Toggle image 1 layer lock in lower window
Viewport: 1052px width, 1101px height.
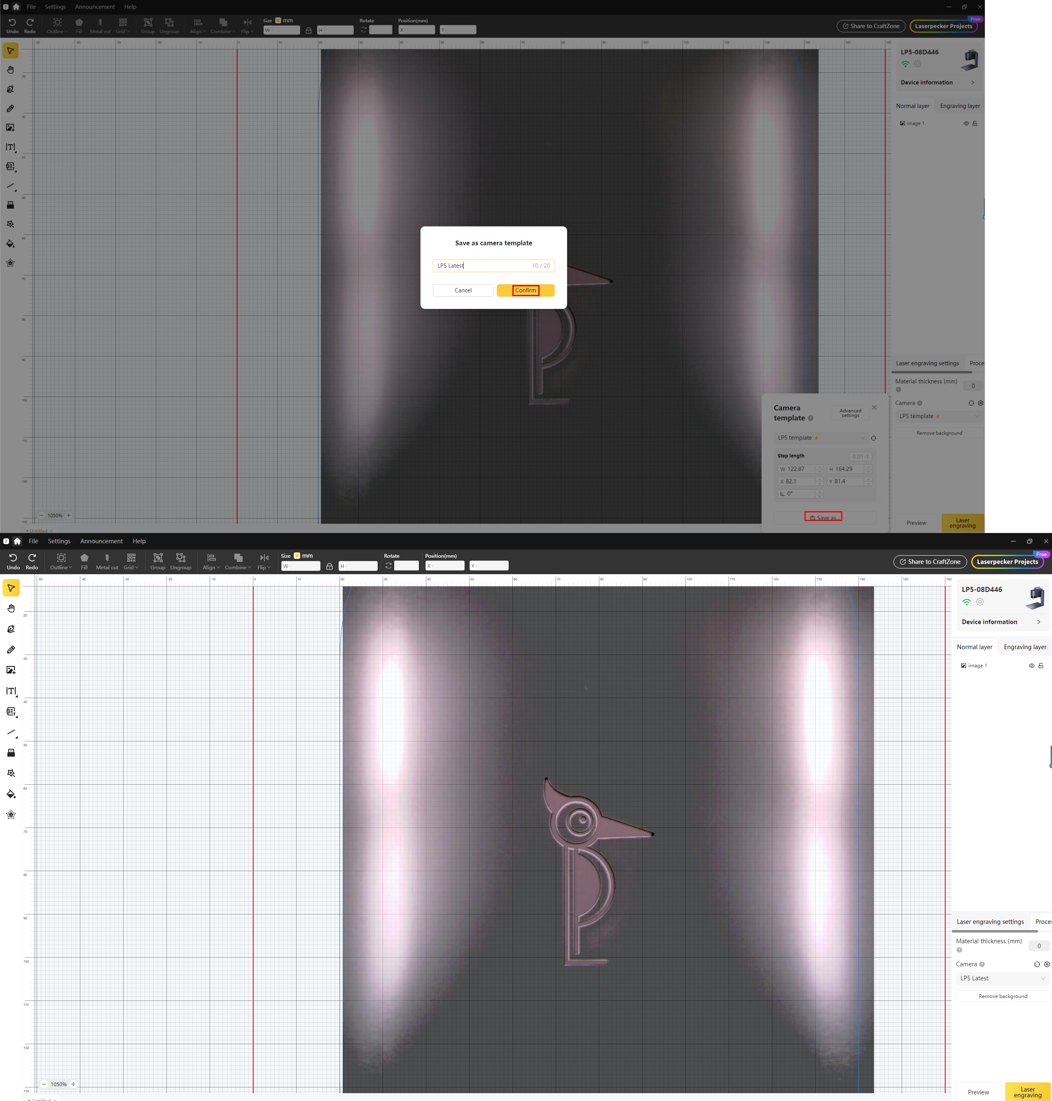(x=1041, y=666)
